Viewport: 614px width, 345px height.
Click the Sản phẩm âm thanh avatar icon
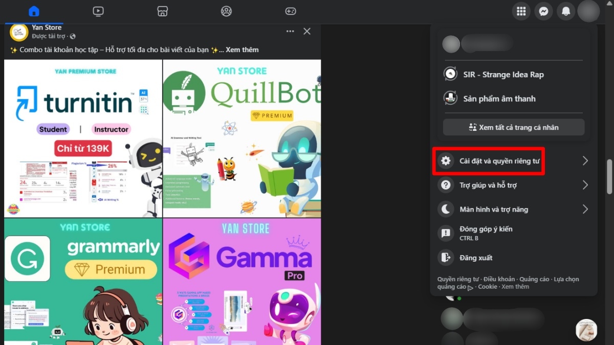coord(450,98)
